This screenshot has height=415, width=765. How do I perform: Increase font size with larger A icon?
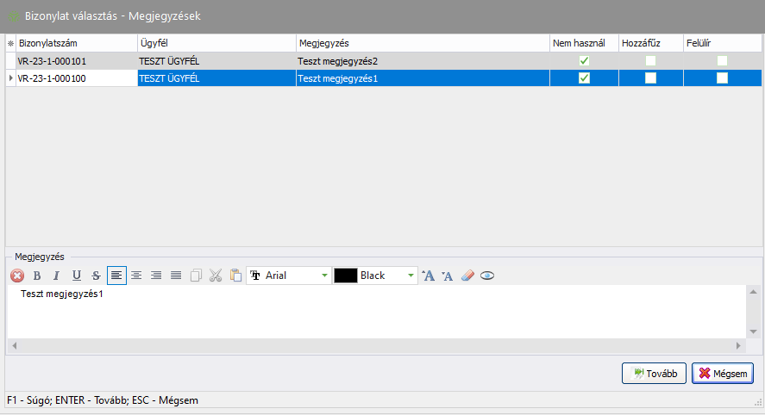(x=429, y=276)
